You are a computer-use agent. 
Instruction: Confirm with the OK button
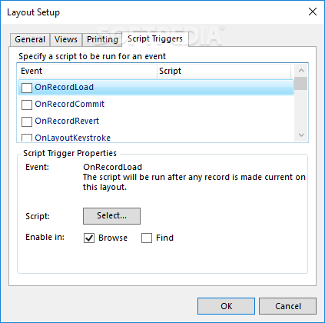pos(227,306)
